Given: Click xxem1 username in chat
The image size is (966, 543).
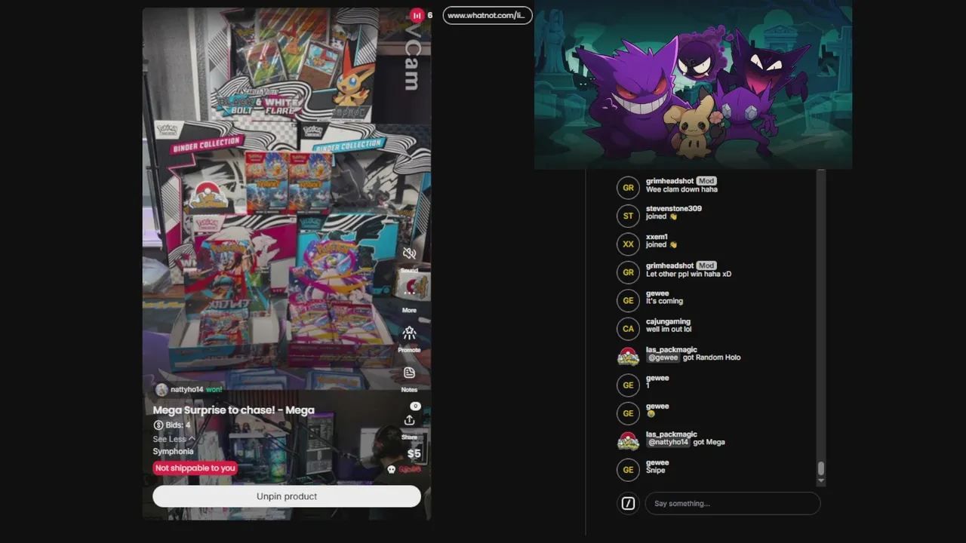Looking at the screenshot, I should pyautogui.click(x=657, y=237).
